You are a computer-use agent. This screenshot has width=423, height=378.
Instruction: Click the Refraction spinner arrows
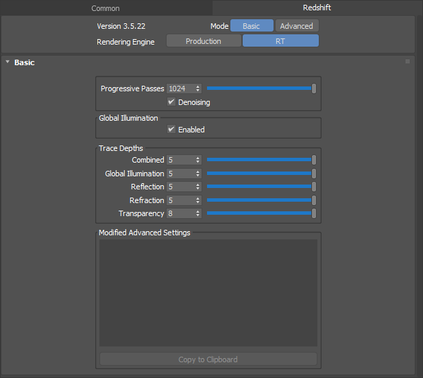(198, 200)
